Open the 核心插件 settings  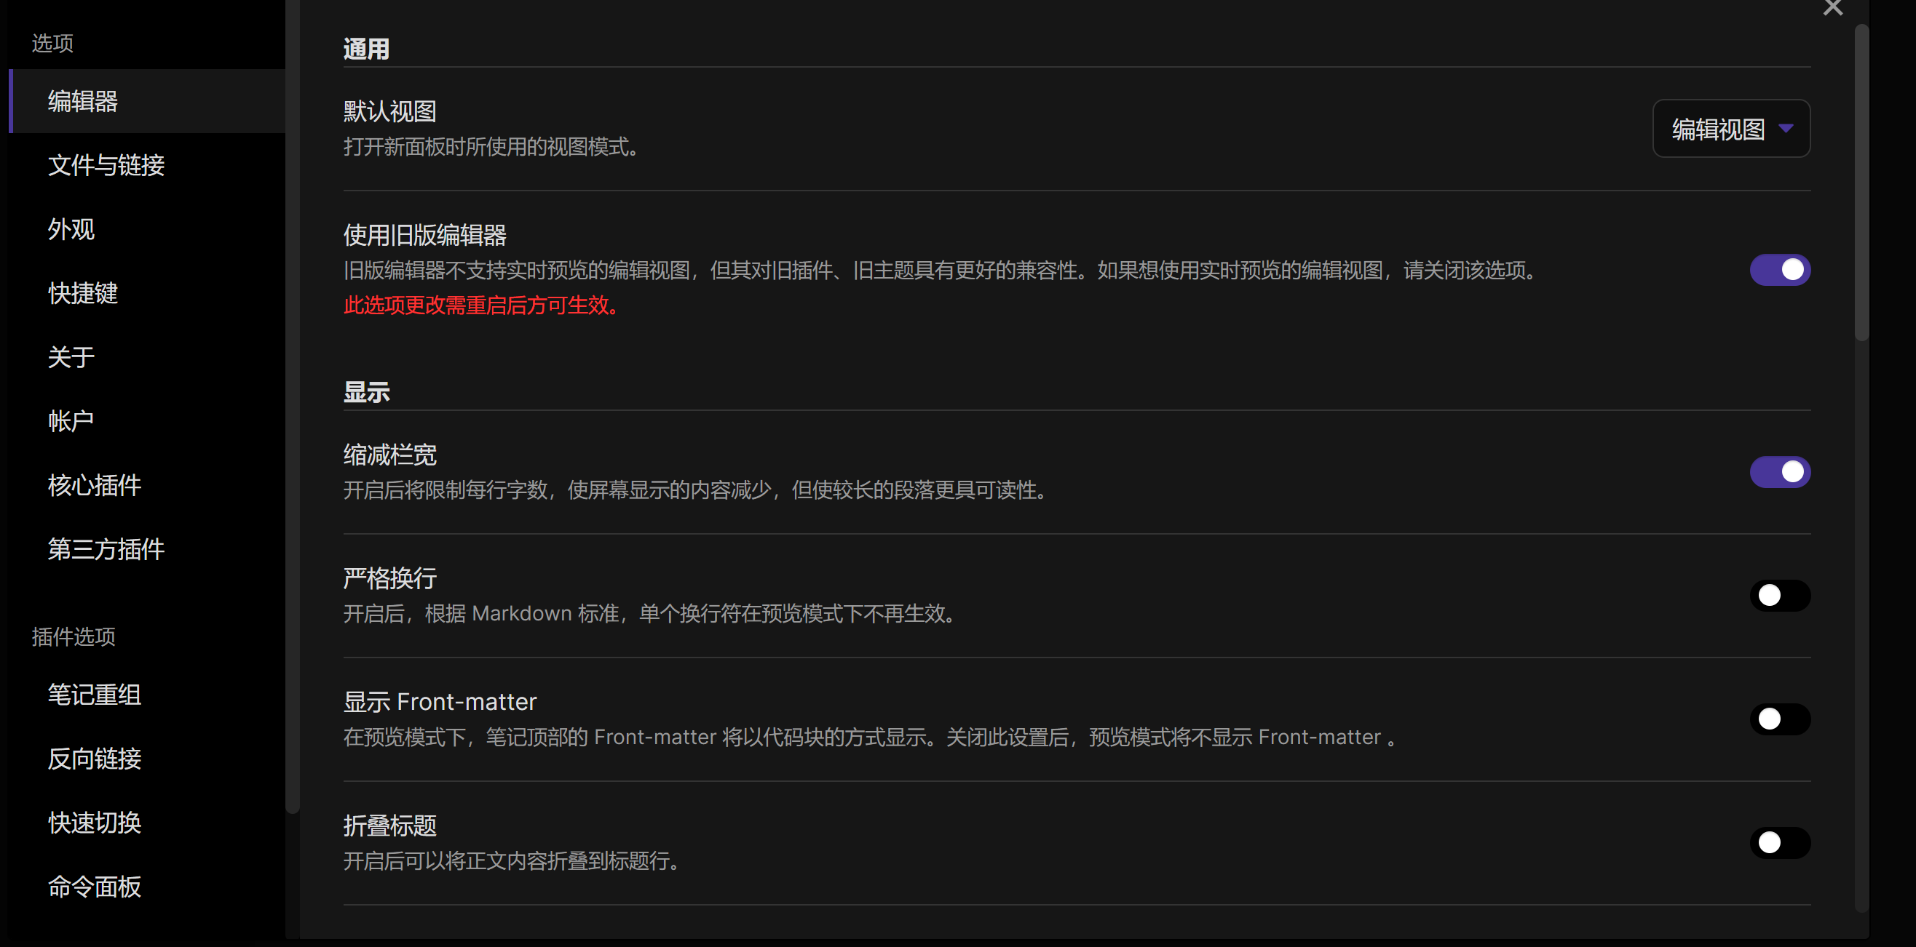(x=95, y=484)
